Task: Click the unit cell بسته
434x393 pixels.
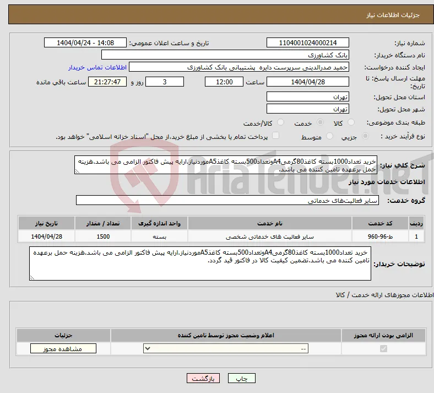Action: tap(159, 236)
